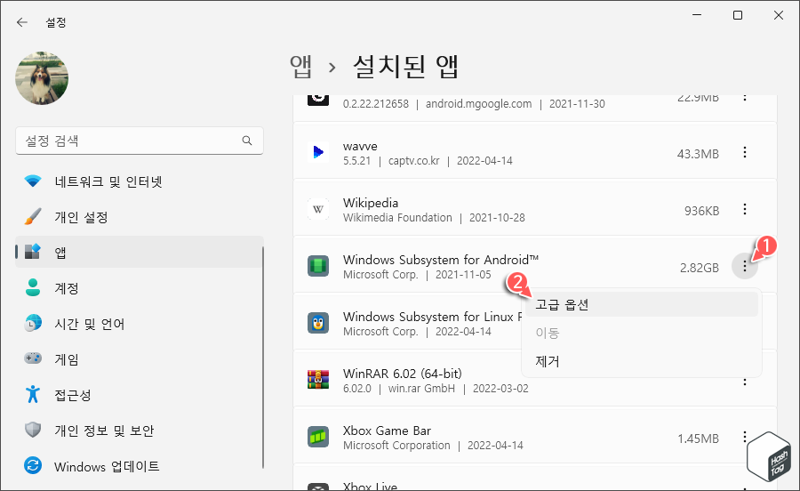Open 개인 설정 category

pos(140,217)
